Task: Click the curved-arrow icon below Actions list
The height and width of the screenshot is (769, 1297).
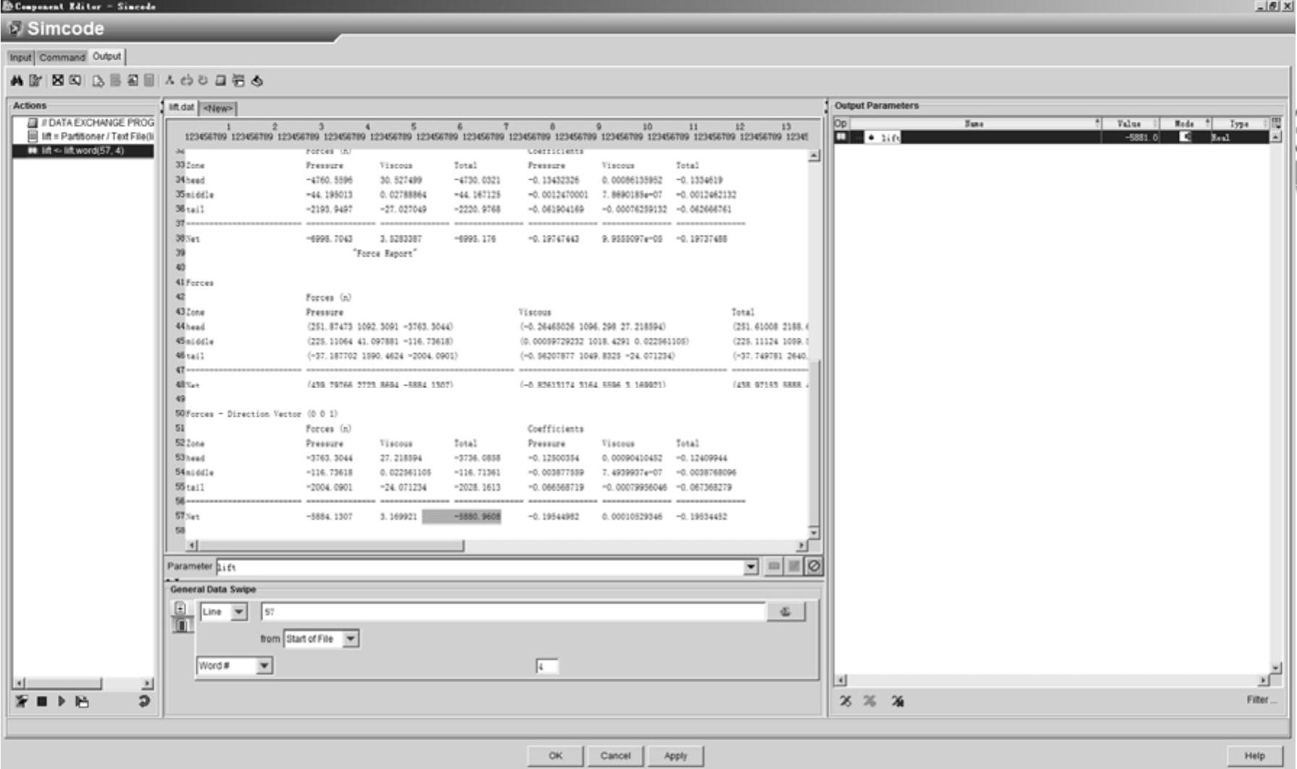Action: point(144,701)
